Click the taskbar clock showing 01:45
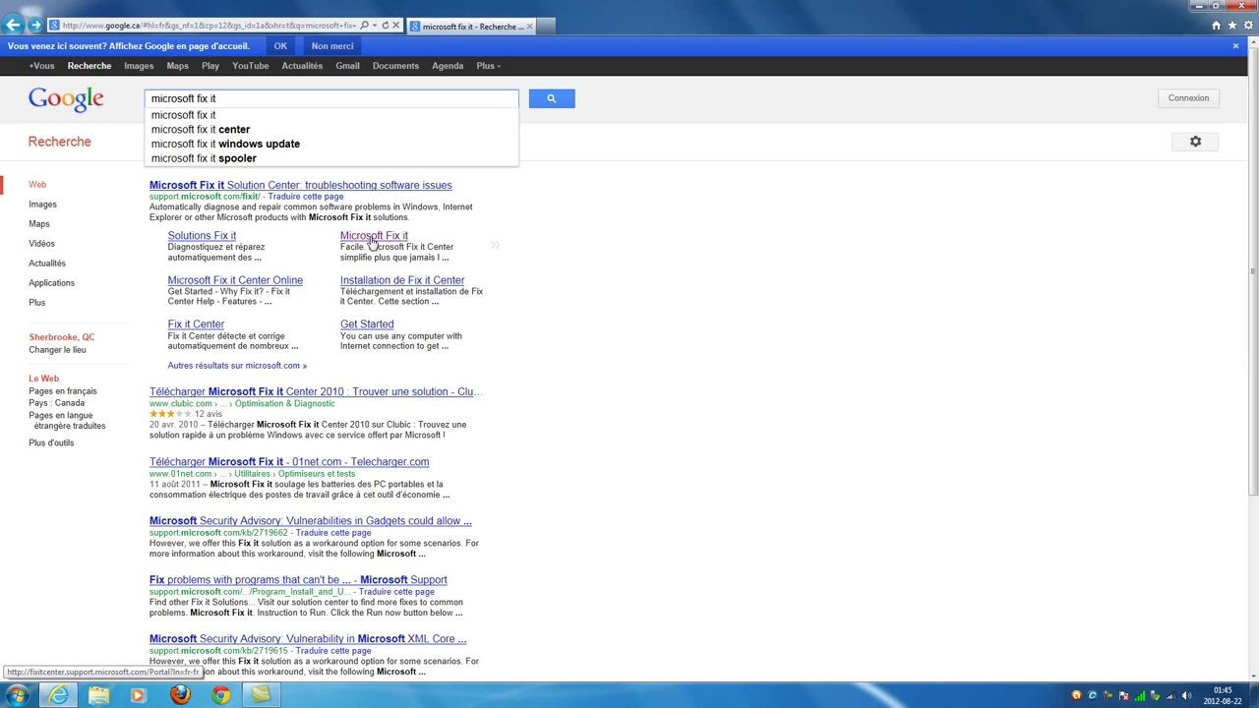1259x708 pixels. pos(1223,695)
